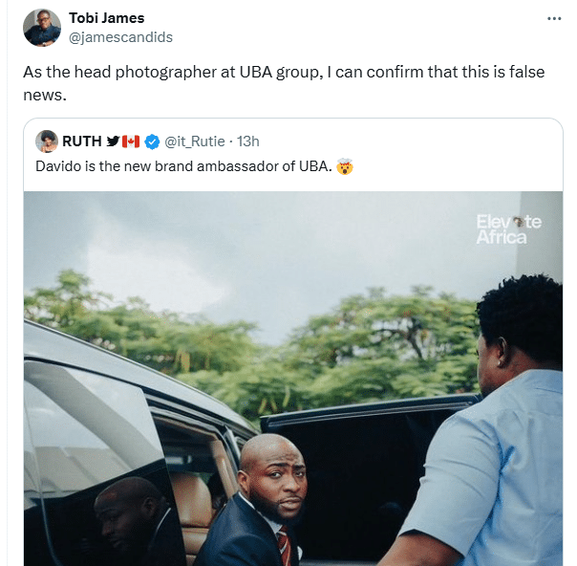Visit the @it_Rutie handle

click(x=195, y=141)
